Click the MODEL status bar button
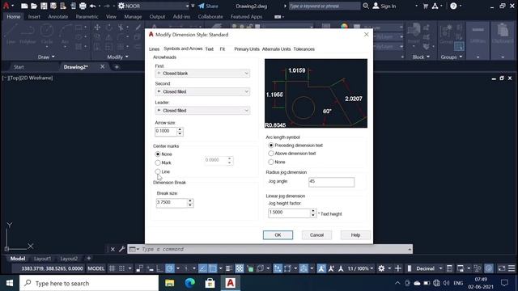Viewport: 518px width, 291px height. tap(96, 268)
